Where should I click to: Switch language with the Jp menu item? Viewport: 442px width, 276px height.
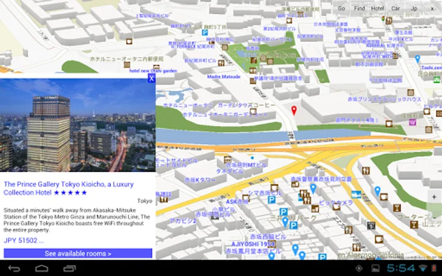coord(414,9)
